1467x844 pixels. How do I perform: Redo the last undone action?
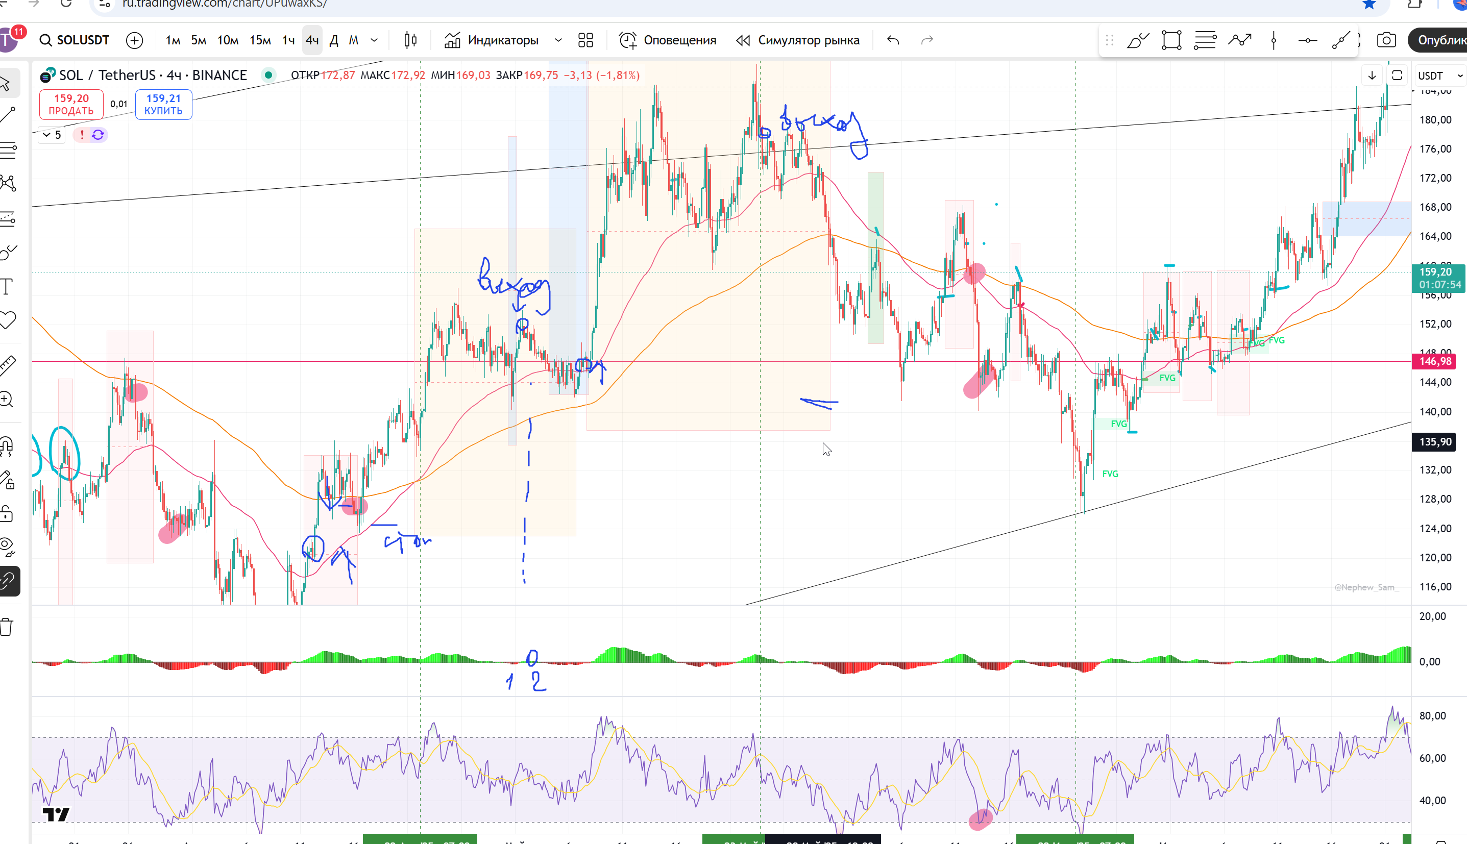(x=927, y=40)
